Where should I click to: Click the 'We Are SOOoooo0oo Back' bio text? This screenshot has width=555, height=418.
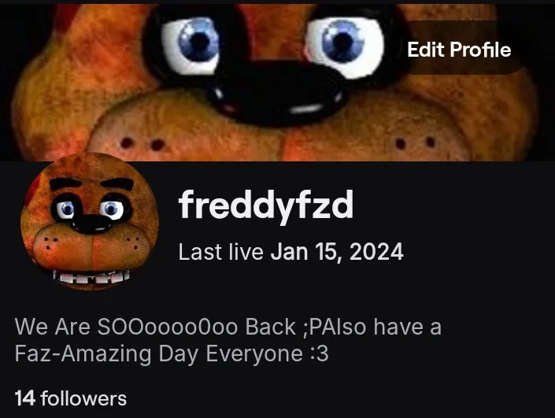tap(155, 327)
